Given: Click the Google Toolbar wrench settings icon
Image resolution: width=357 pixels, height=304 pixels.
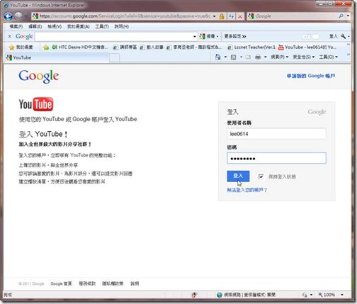Looking at the screenshot, I should (x=343, y=36).
